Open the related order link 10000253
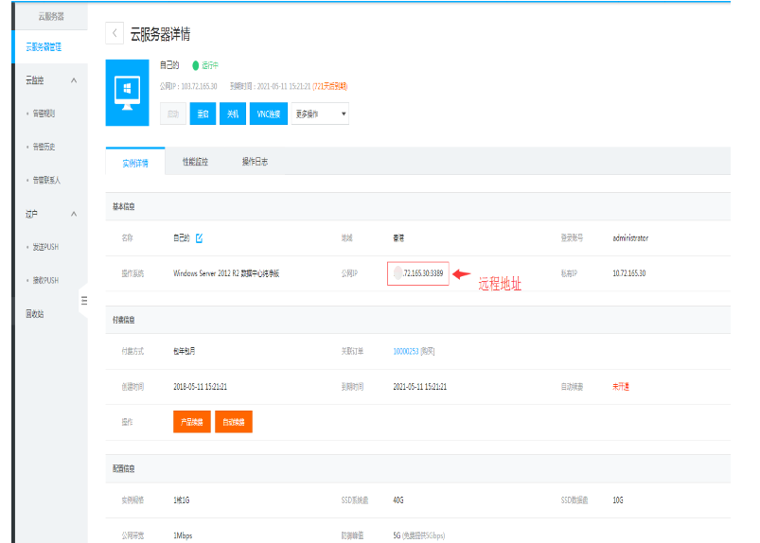The height and width of the screenshot is (543, 760). coord(405,351)
